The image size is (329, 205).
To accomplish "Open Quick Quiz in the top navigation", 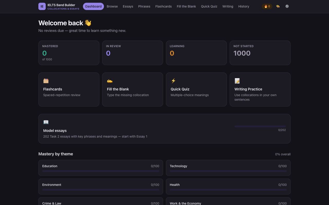I will pyautogui.click(x=209, y=6).
